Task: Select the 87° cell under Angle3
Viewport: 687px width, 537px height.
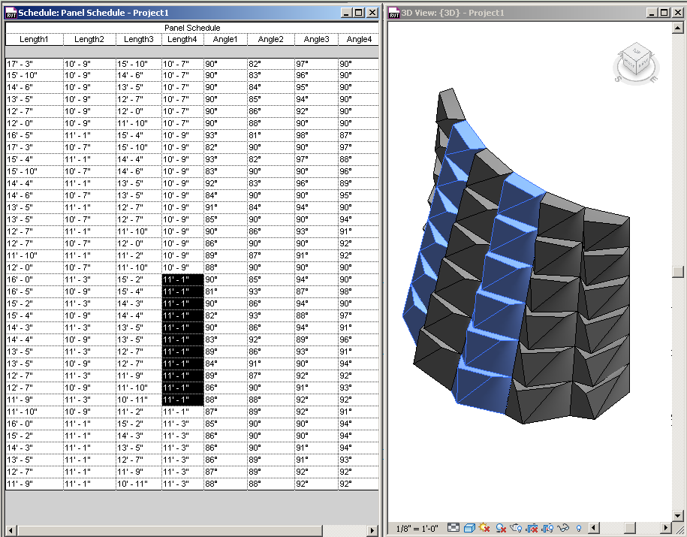Action: click(x=316, y=291)
